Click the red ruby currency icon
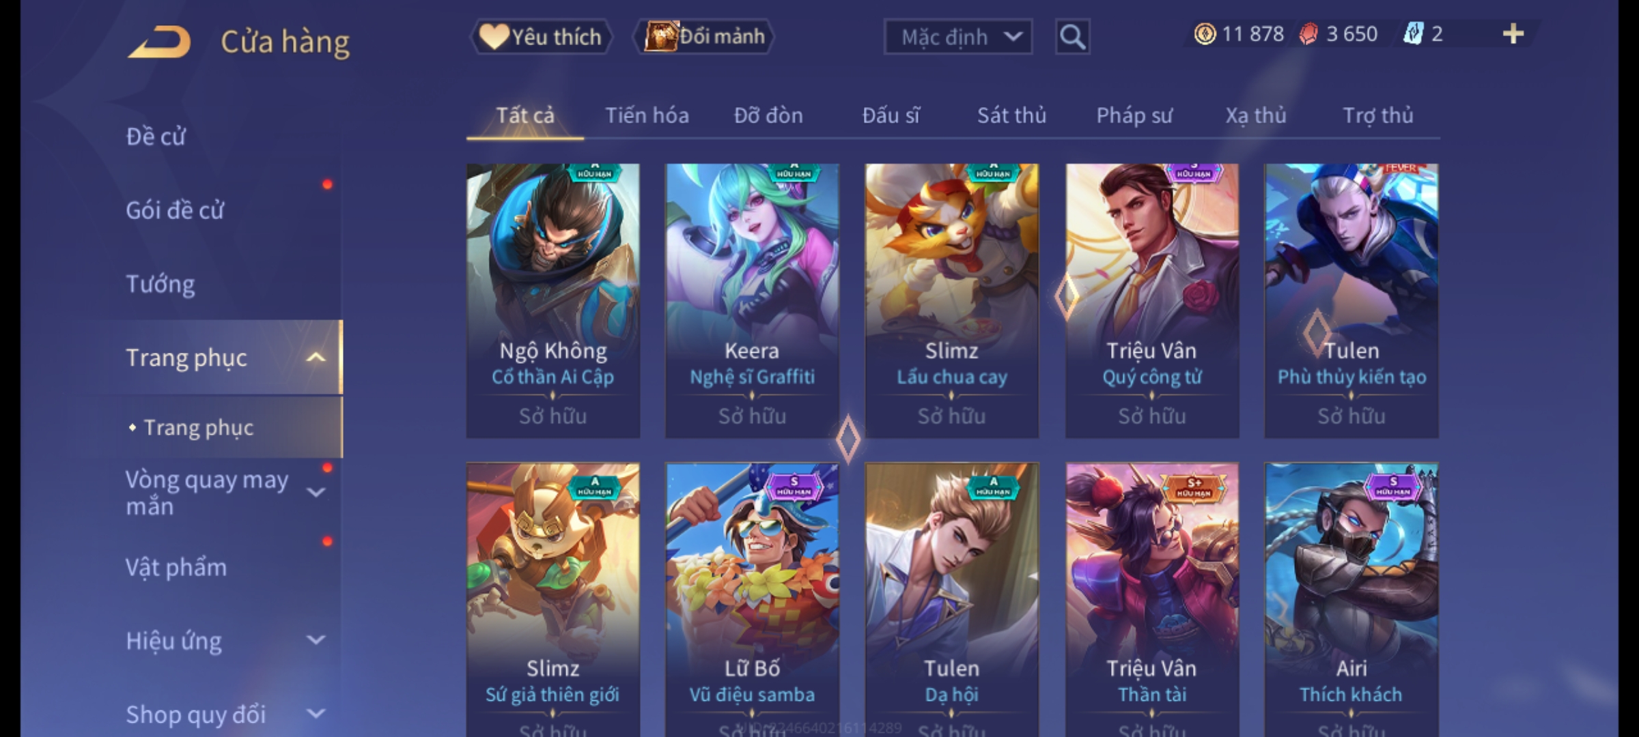Screen dimensions: 1639x737 (1308, 34)
